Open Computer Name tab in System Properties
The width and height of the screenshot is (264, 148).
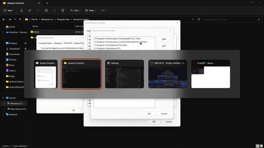coord(45,43)
